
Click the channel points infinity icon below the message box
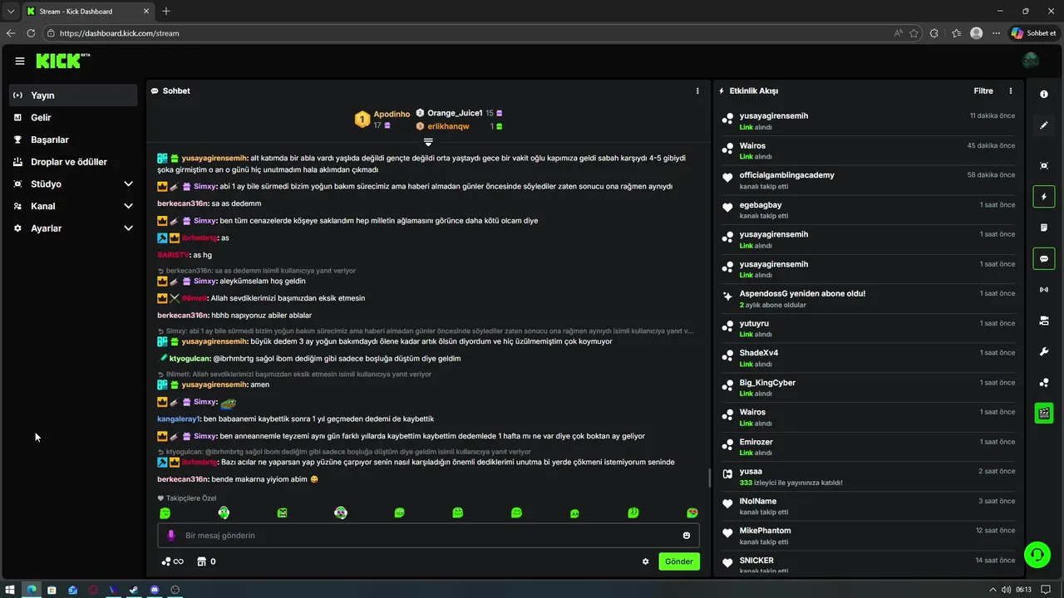(x=172, y=561)
